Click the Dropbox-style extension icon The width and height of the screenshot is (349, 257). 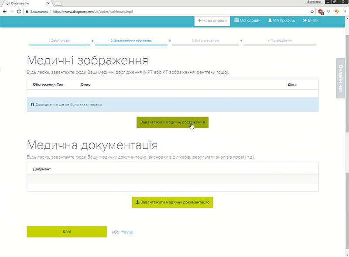click(x=328, y=11)
